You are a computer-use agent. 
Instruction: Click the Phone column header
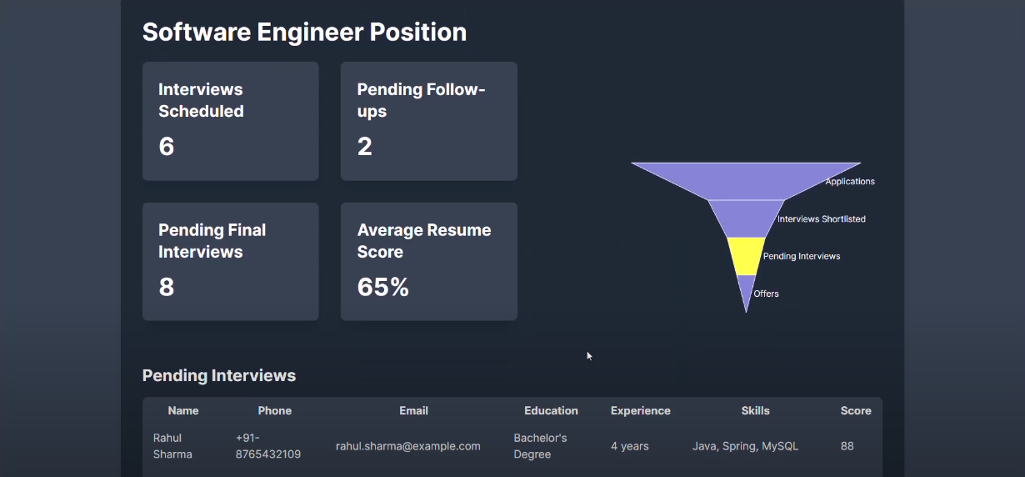click(275, 410)
